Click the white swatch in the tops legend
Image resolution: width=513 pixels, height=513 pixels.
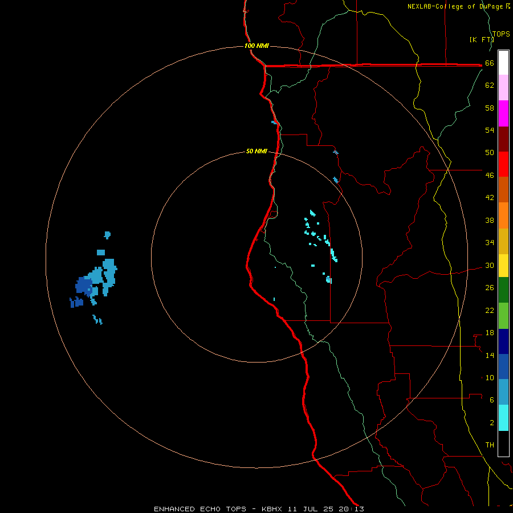click(x=503, y=63)
